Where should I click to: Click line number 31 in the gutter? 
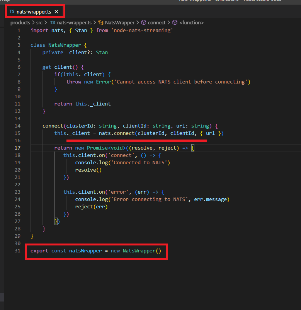17,251
